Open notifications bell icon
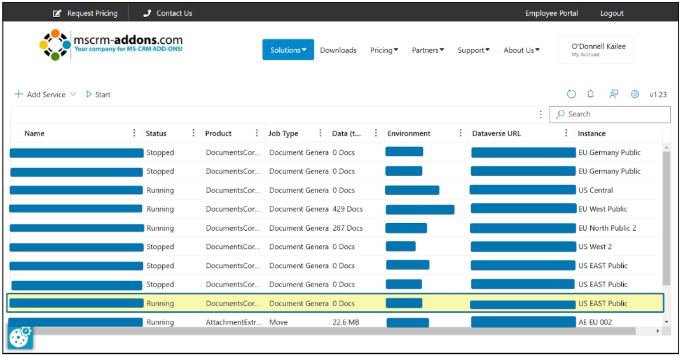Screen dimensions: 683x357 (x=591, y=94)
